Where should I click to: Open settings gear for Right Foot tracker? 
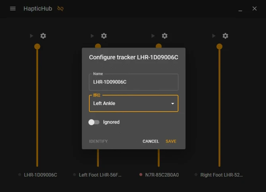pyautogui.click(x=225, y=36)
